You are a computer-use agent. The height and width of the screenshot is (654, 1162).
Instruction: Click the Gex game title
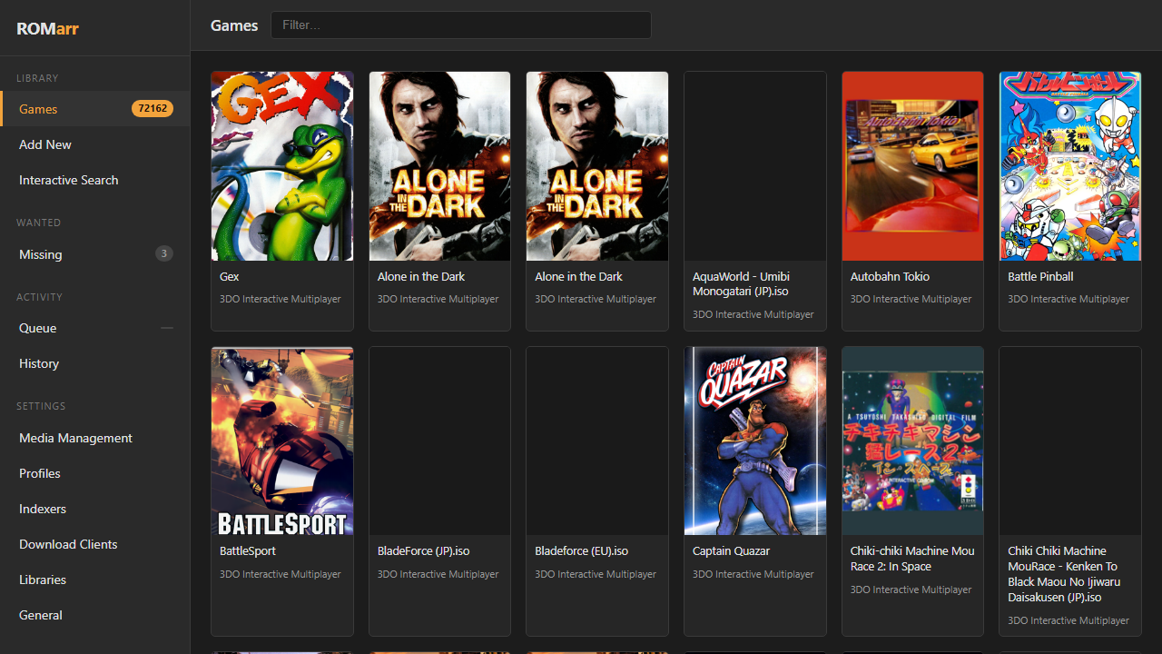click(230, 276)
